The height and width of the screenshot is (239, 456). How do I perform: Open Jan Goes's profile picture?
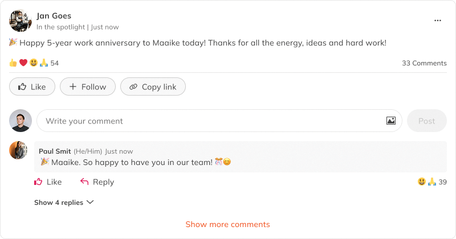[20, 20]
